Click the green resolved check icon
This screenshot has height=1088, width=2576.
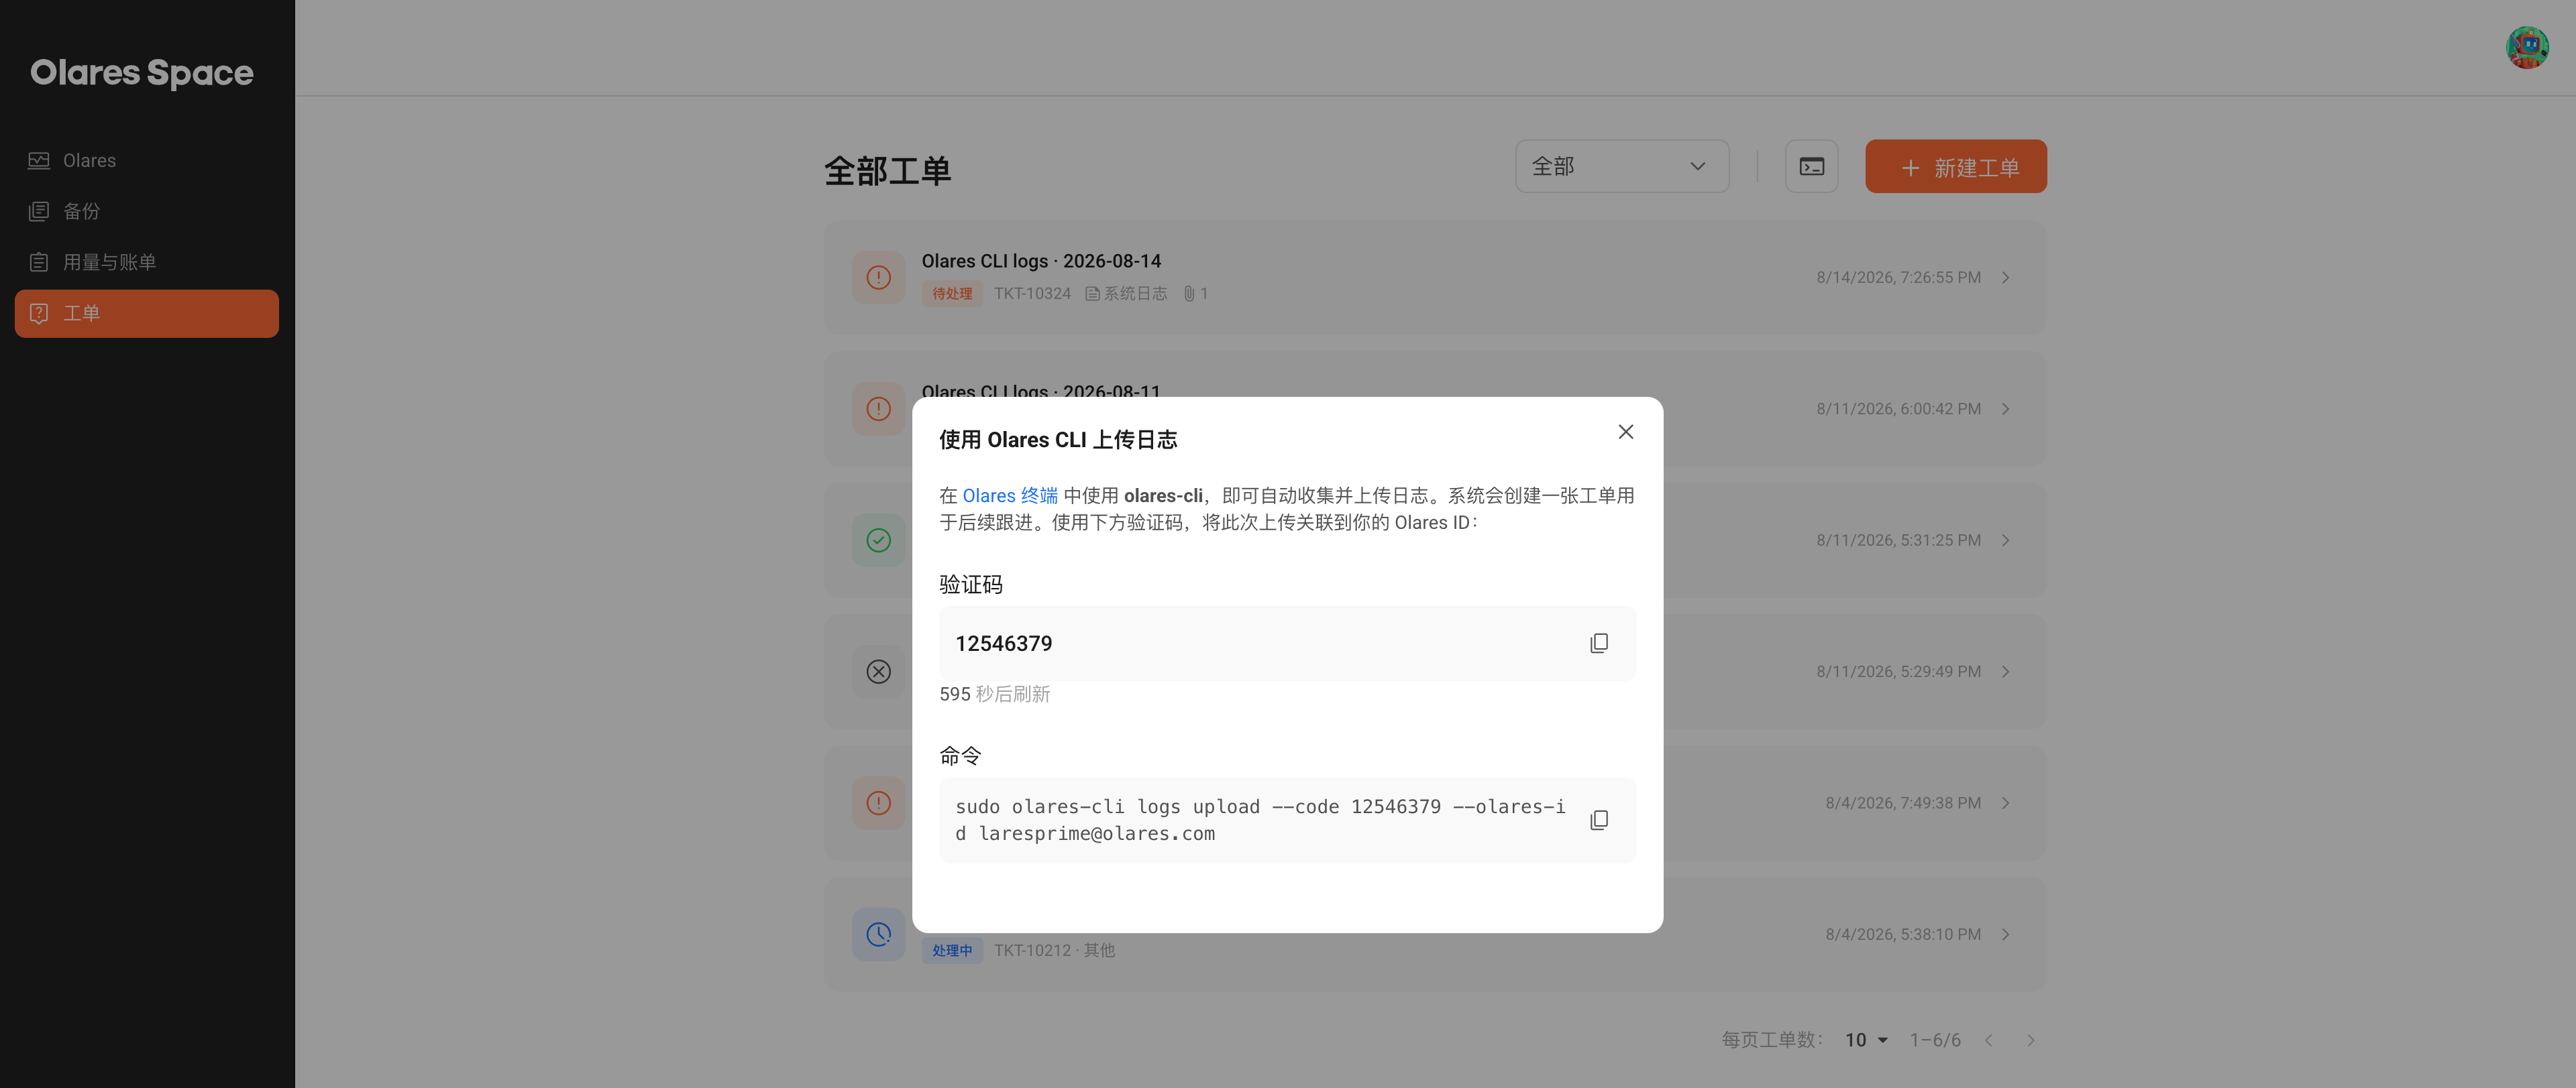tap(878, 540)
